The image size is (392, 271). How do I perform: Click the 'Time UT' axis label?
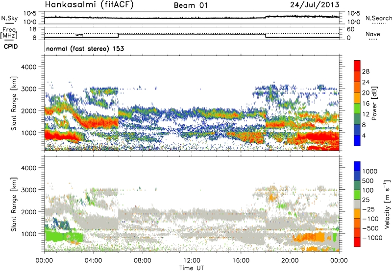point(192,268)
